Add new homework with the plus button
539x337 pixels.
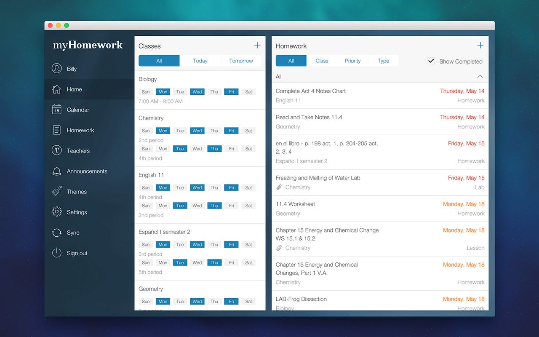[x=480, y=45]
